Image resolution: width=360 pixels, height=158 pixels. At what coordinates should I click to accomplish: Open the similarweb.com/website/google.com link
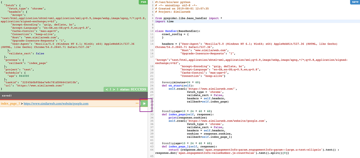coord(56,104)
